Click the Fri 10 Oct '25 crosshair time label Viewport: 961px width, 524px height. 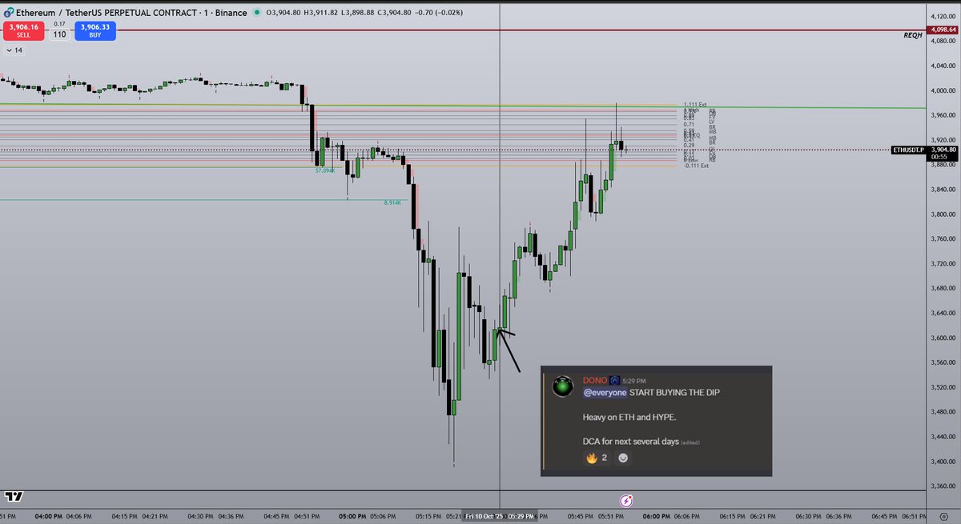pos(501,517)
